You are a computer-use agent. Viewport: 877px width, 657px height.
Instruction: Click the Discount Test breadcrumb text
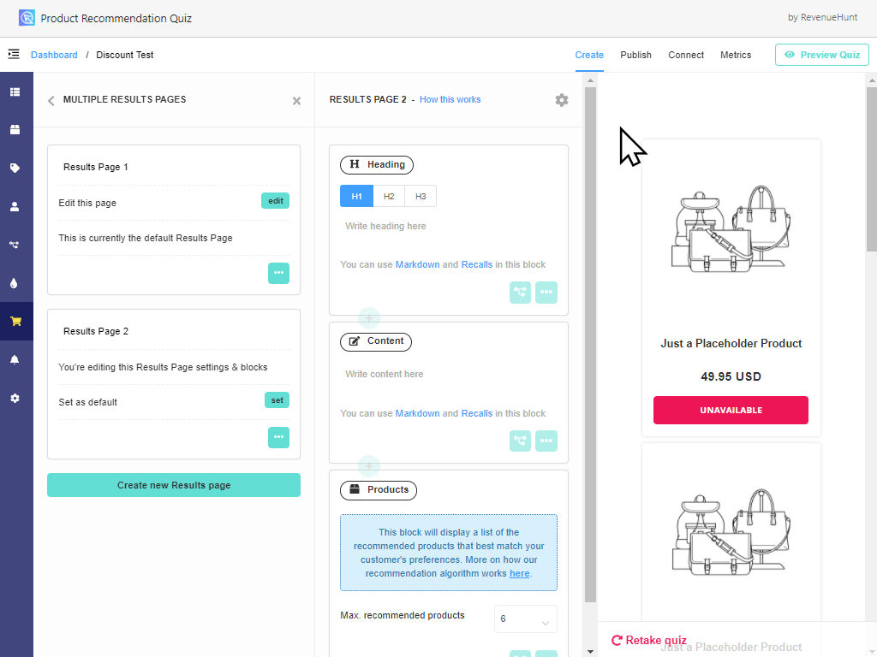tap(125, 55)
